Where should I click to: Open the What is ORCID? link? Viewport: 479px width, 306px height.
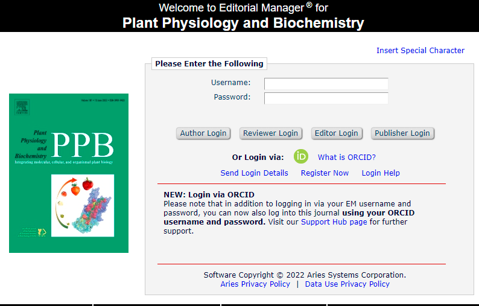347,158
